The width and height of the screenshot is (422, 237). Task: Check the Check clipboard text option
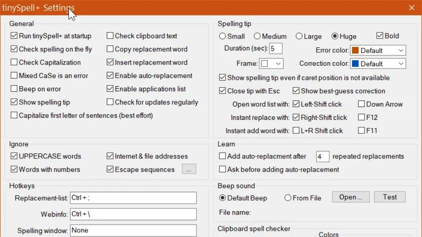click(110, 36)
